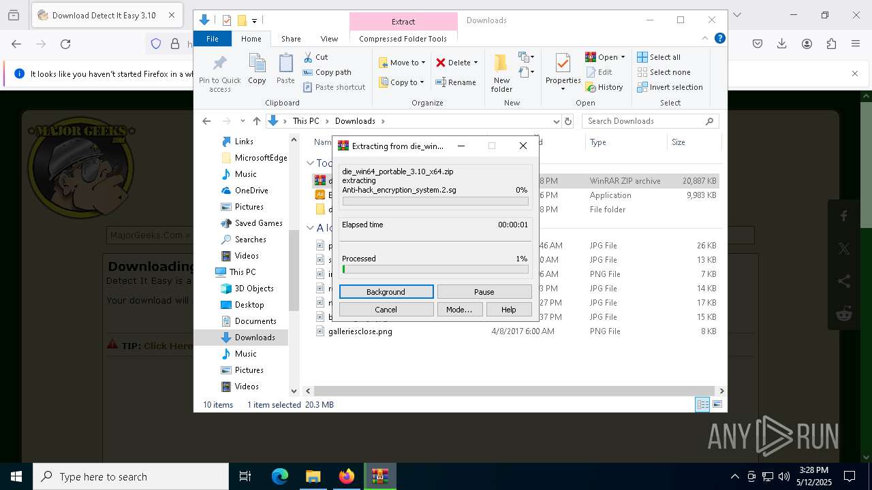This screenshot has height=490, width=872.
Task: Open Firefox application menu
Action: (x=856, y=44)
